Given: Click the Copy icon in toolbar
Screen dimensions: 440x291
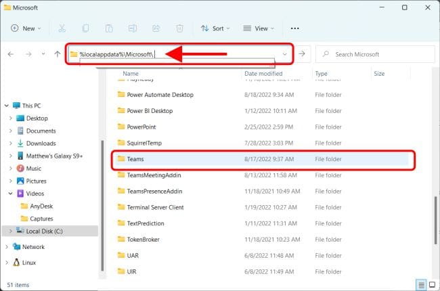Looking at the screenshot, I should click(85, 28).
